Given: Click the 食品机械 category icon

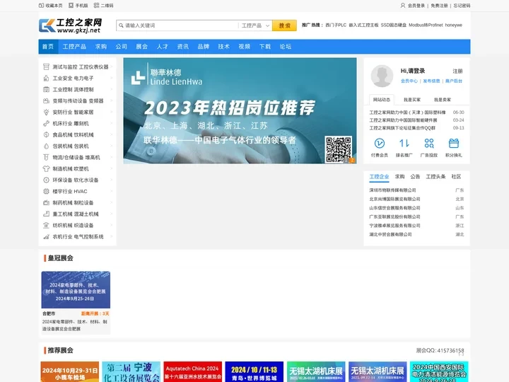Looking at the screenshot, I should [x=46, y=135].
